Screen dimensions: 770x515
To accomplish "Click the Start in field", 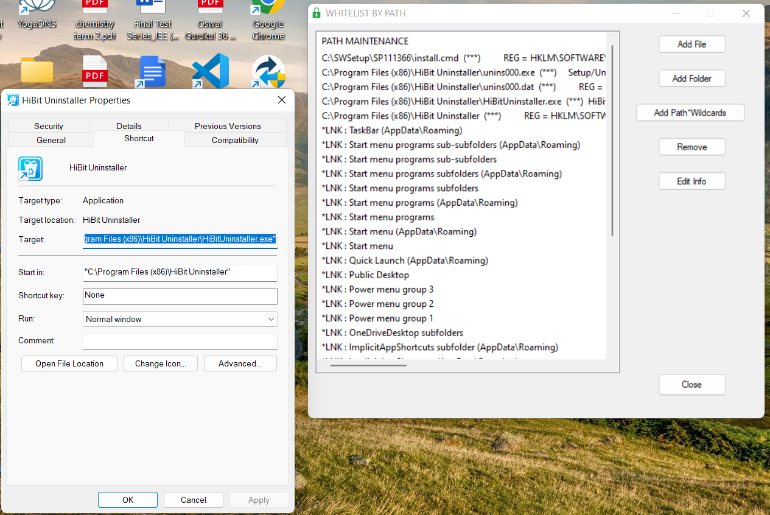I will [x=180, y=272].
